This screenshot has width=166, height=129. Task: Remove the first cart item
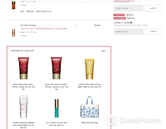click(x=30, y=11)
